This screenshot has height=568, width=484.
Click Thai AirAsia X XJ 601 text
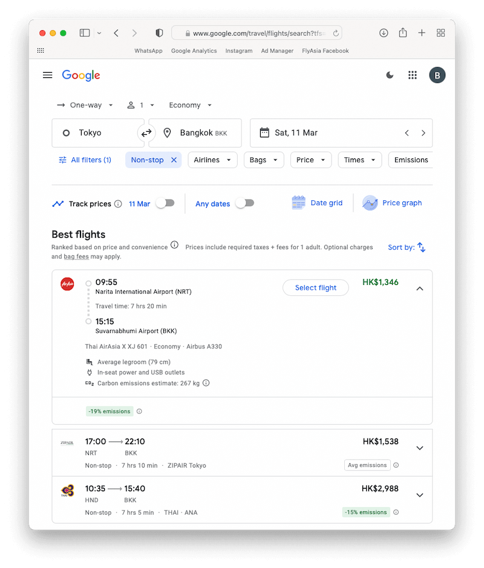pyautogui.click(x=116, y=347)
